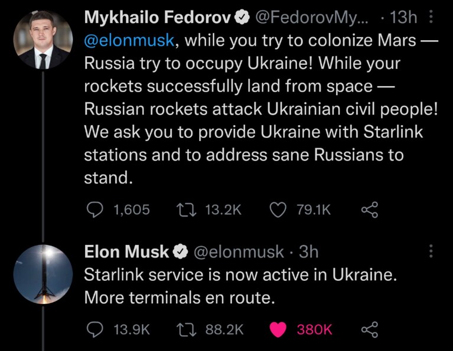453x351 pixels.
Task: Unlike Elon Musk's tweet with pink heart
Action: [x=278, y=330]
